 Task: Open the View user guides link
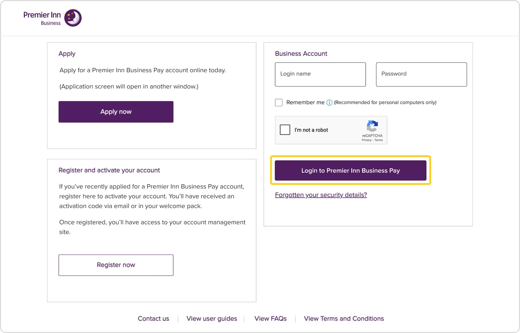pyautogui.click(x=212, y=319)
